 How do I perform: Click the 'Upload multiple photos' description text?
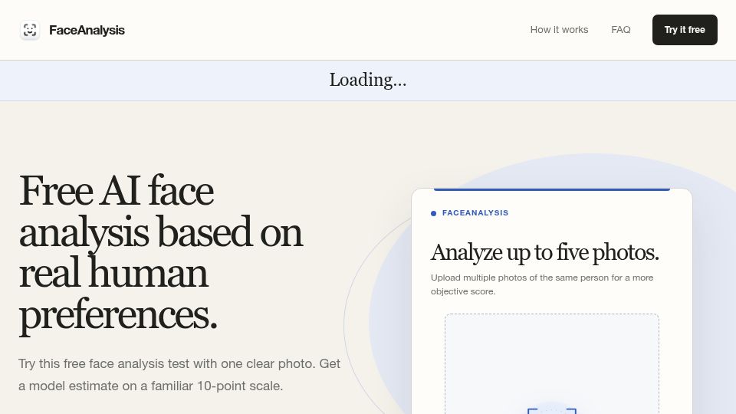click(x=542, y=284)
